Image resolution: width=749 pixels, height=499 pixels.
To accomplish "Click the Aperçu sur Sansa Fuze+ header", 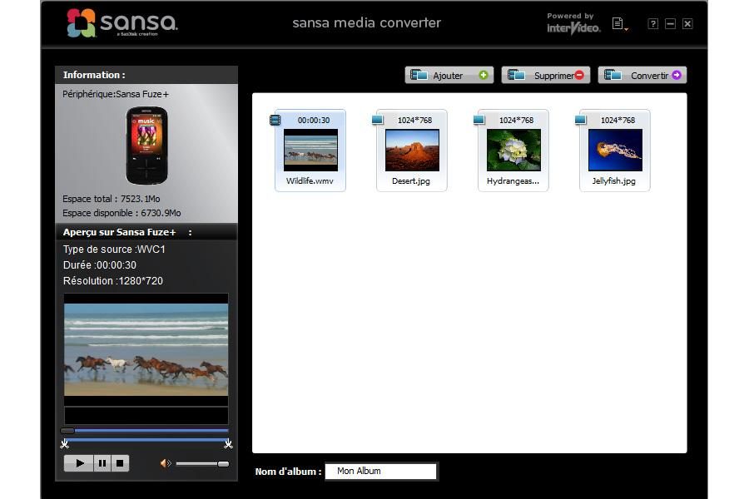I will [146, 232].
